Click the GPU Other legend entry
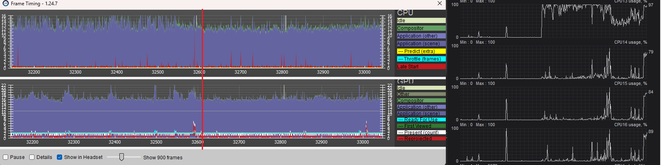 point(421,94)
